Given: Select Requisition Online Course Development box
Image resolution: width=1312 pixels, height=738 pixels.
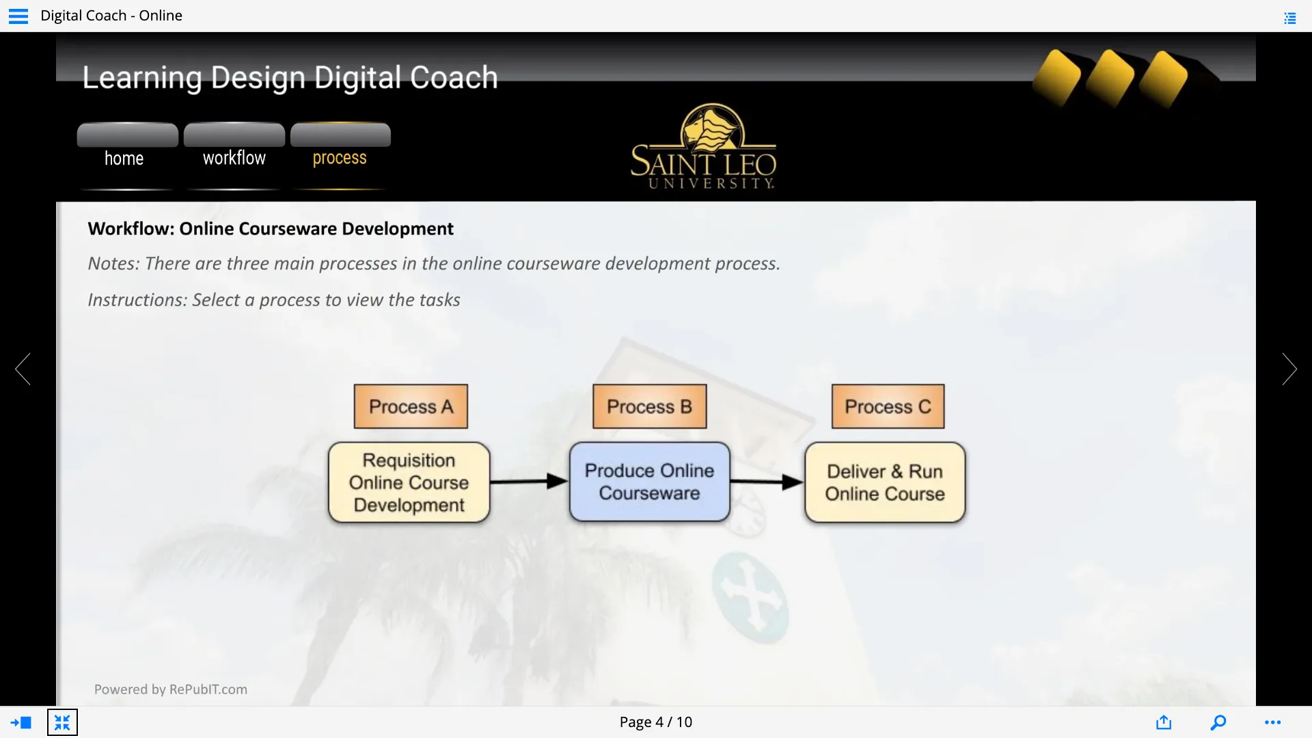Looking at the screenshot, I should pos(409,482).
